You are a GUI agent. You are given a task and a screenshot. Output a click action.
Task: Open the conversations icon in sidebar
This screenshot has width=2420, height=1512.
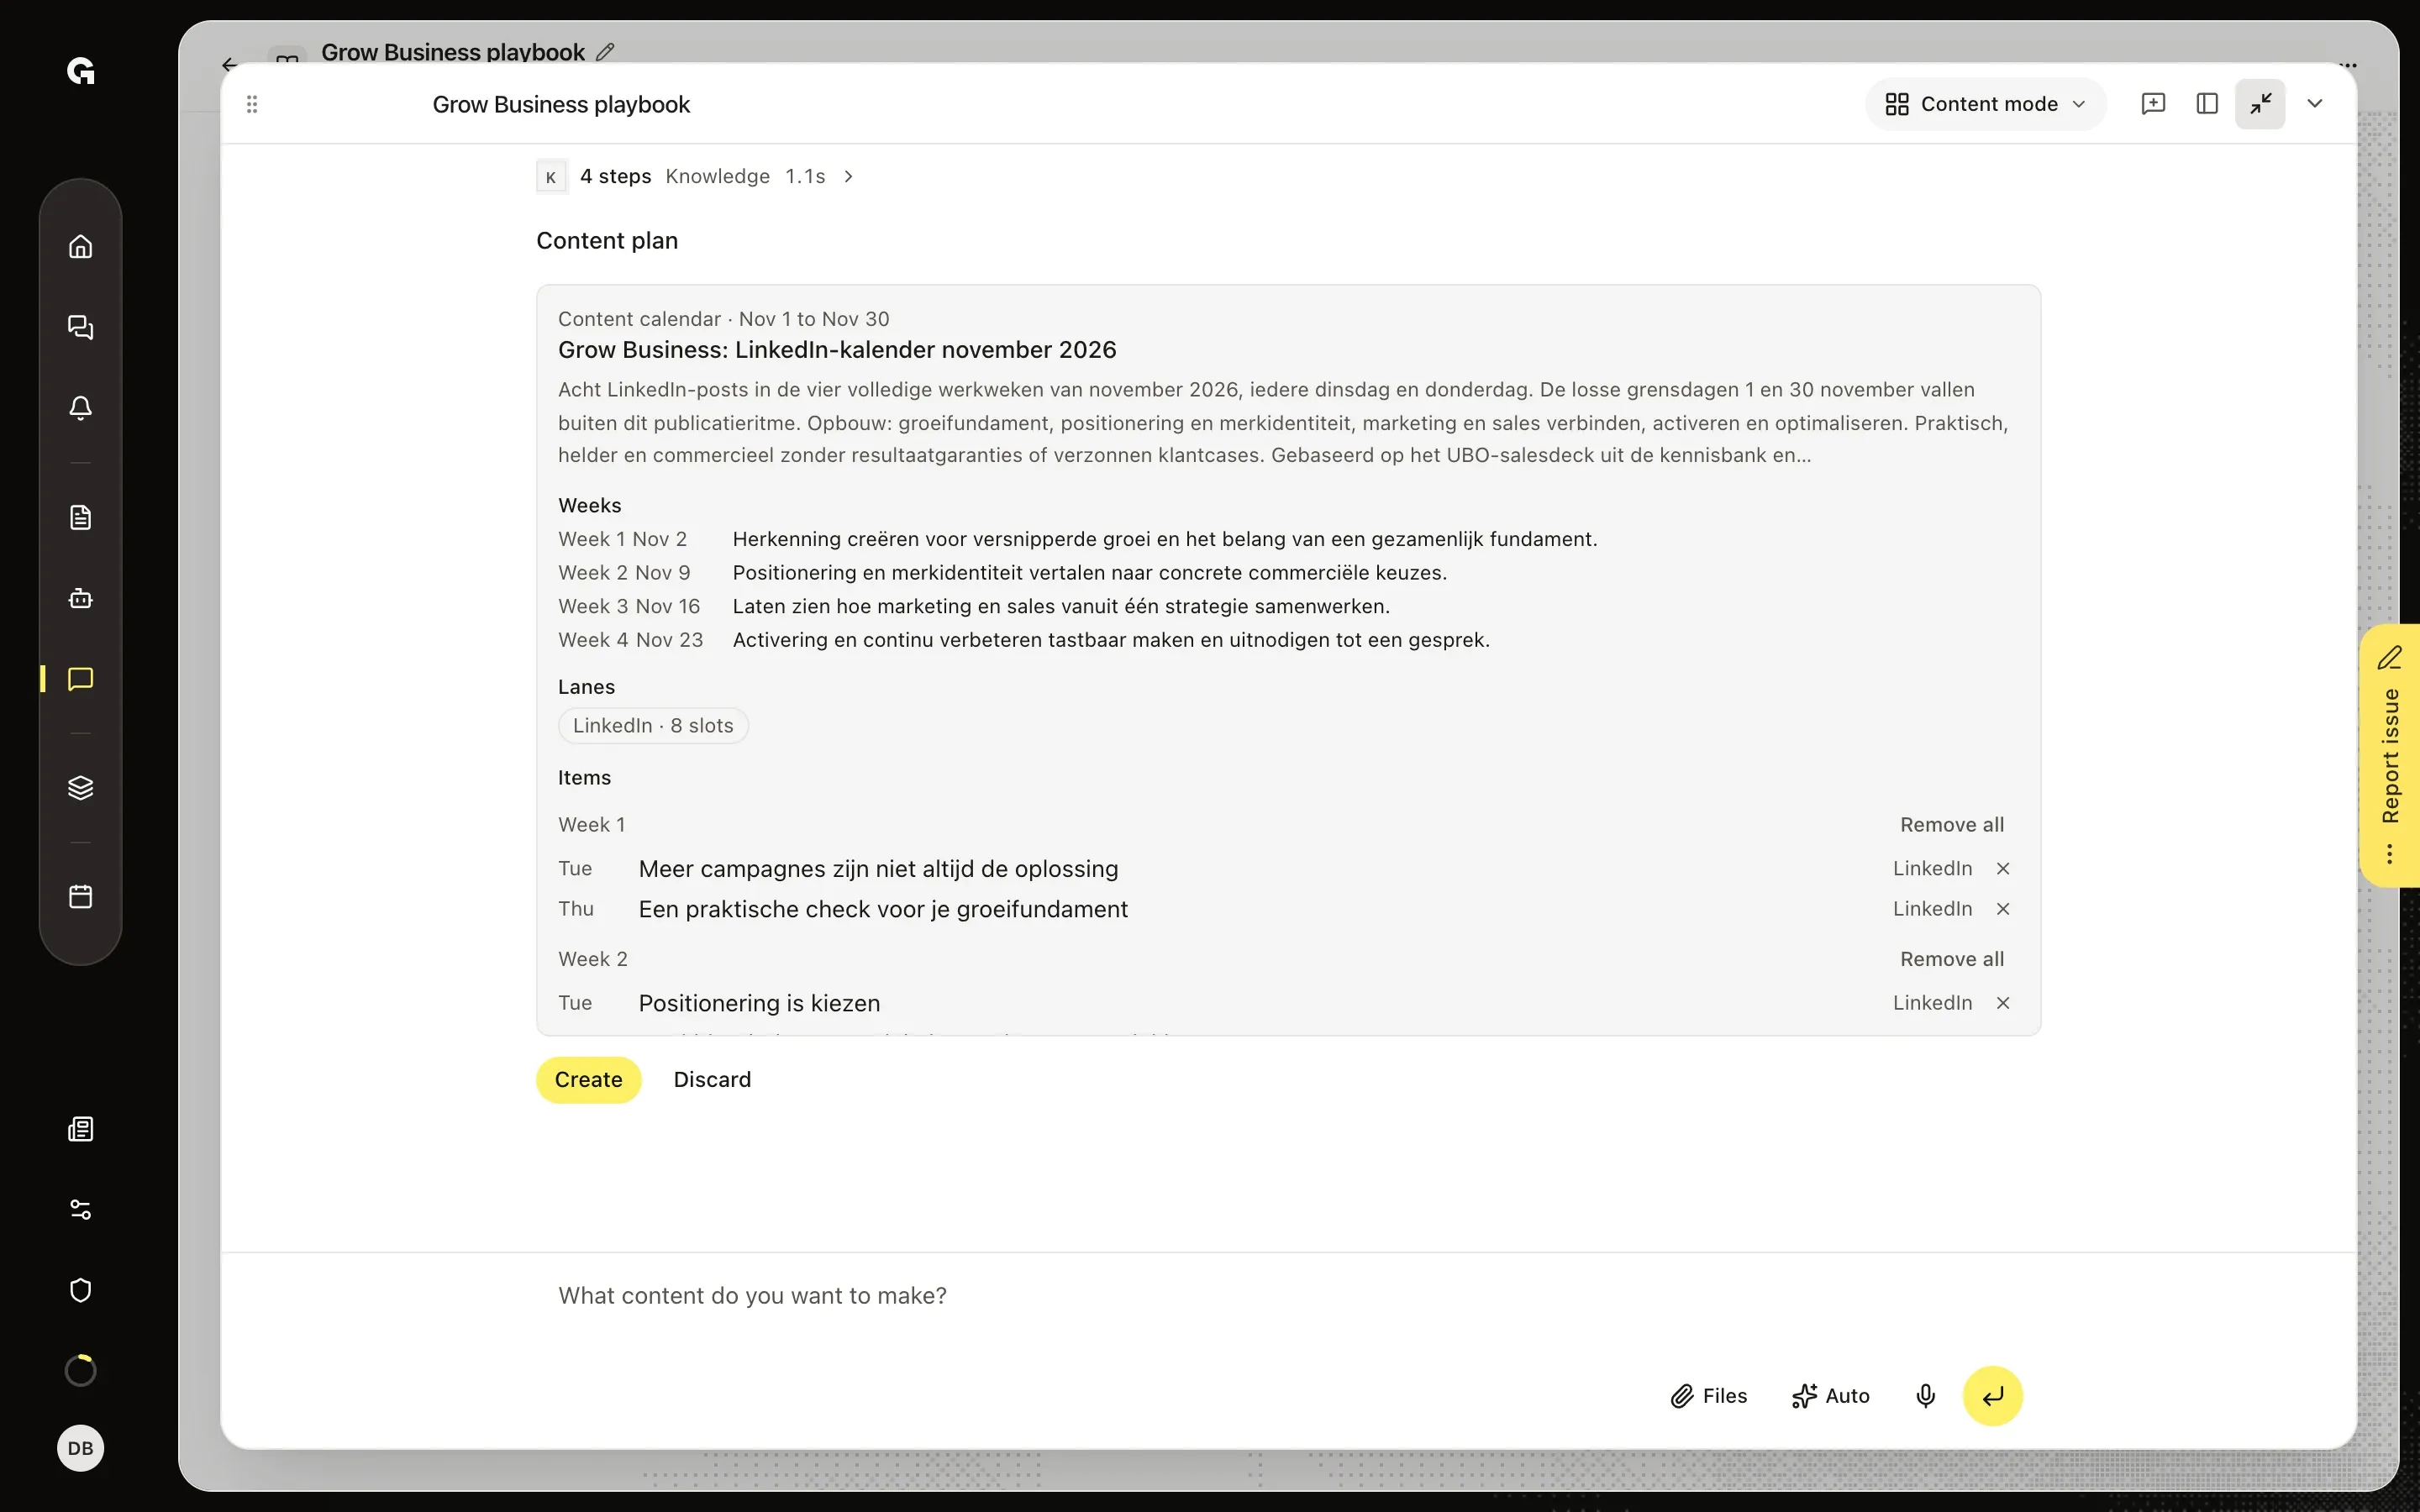(81, 327)
